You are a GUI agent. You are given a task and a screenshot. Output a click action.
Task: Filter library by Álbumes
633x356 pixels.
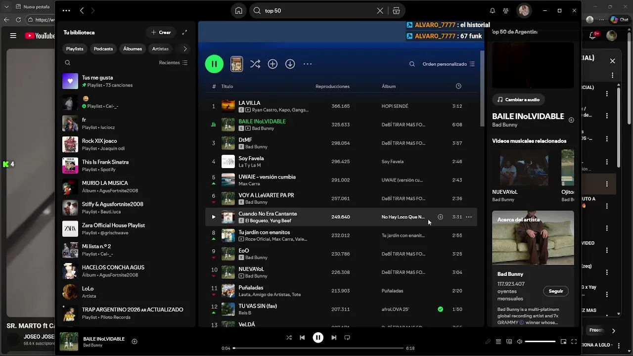click(x=133, y=49)
